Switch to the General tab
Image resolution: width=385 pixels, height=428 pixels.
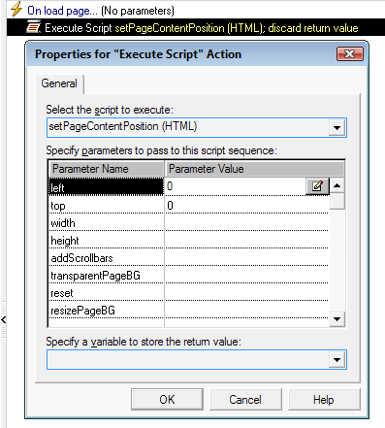coord(59,83)
